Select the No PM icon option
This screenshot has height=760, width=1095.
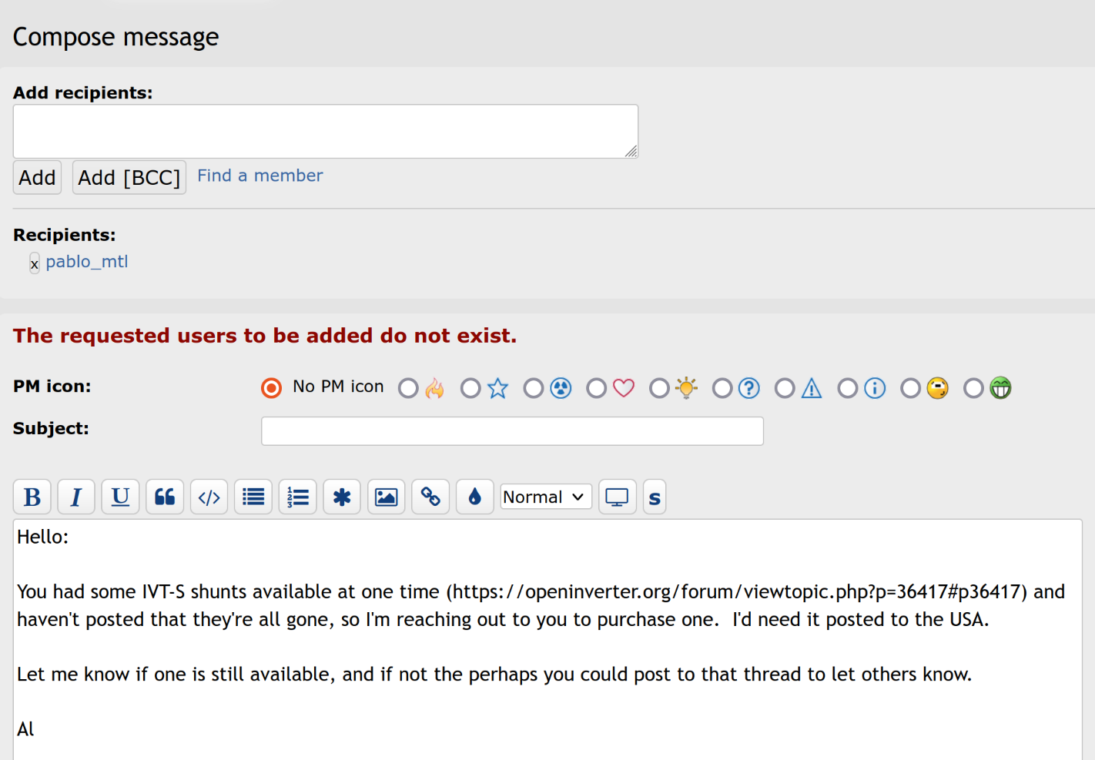tap(272, 388)
